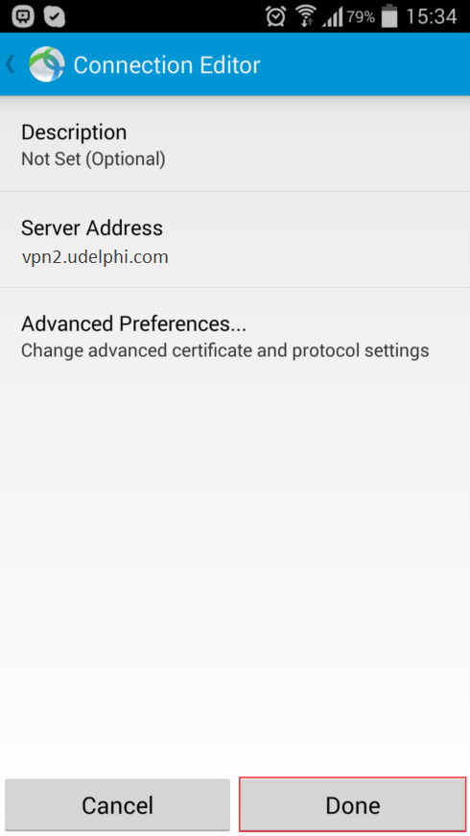This screenshot has height=836, width=470.
Task: Tap the checkmark notification icon
Action: (55, 16)
